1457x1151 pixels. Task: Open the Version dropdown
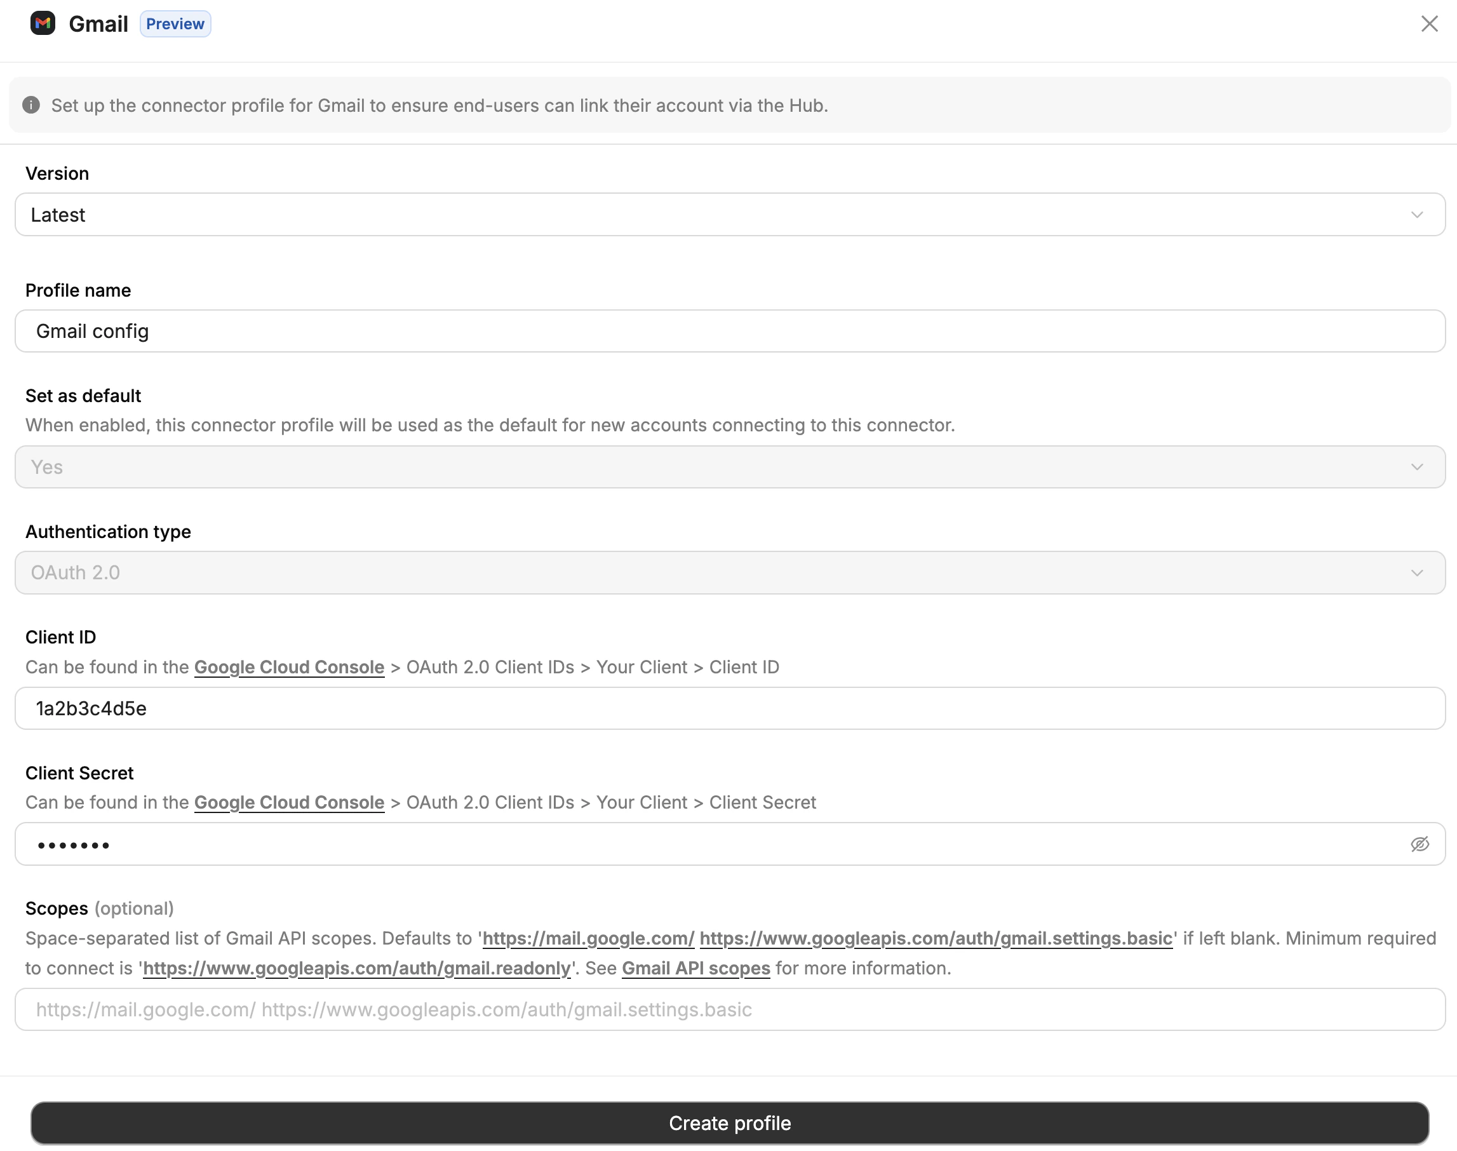tap(730, 214)
